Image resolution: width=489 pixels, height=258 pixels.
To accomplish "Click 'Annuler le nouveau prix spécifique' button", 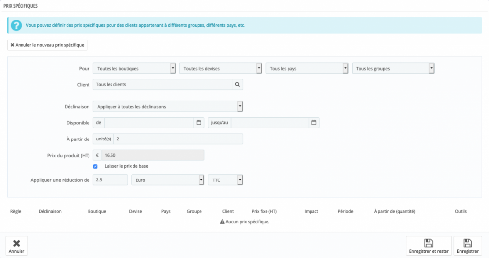I will pyautogui.click(x=47, y=45).
